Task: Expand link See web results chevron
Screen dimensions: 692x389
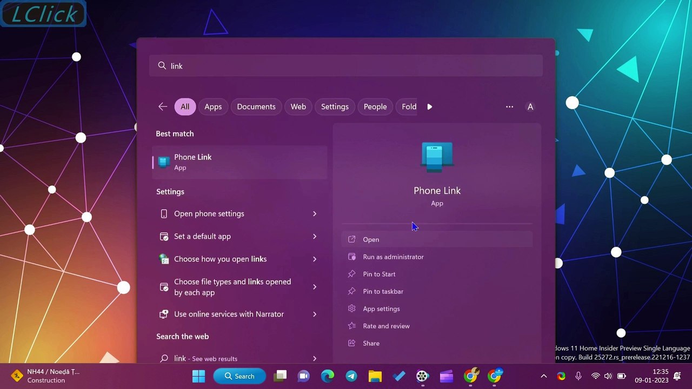Action: 315,358
